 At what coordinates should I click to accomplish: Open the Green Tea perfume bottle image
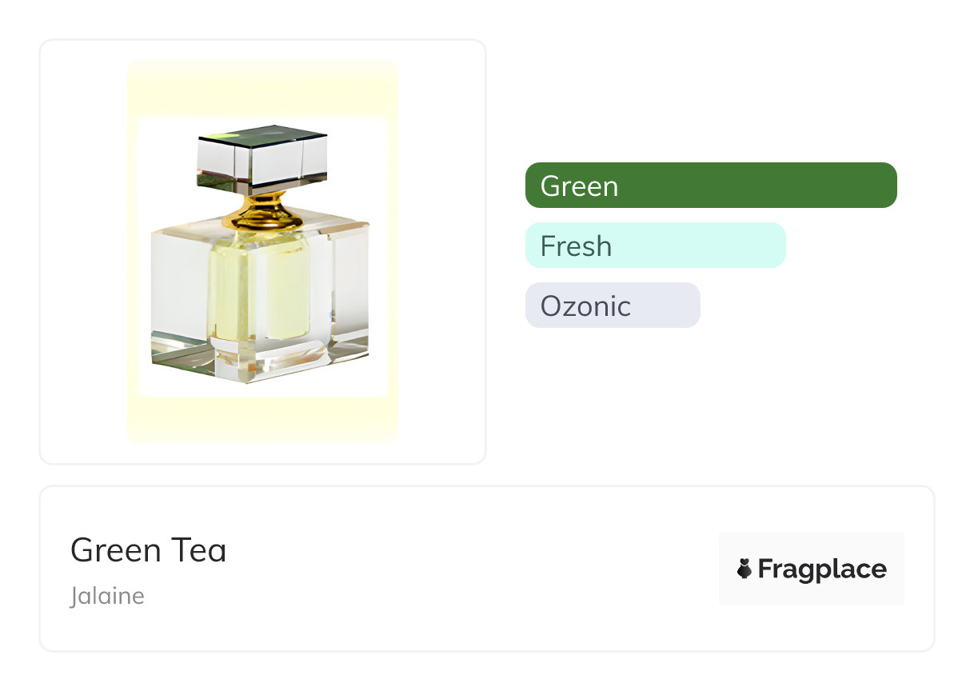coord(262,256)
